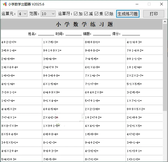Click the 小学数学练习题 title header

point(84,25)
